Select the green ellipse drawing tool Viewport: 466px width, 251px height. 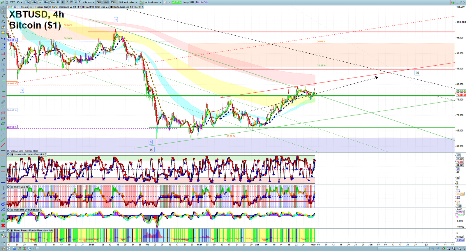click(x=3, y=124)
